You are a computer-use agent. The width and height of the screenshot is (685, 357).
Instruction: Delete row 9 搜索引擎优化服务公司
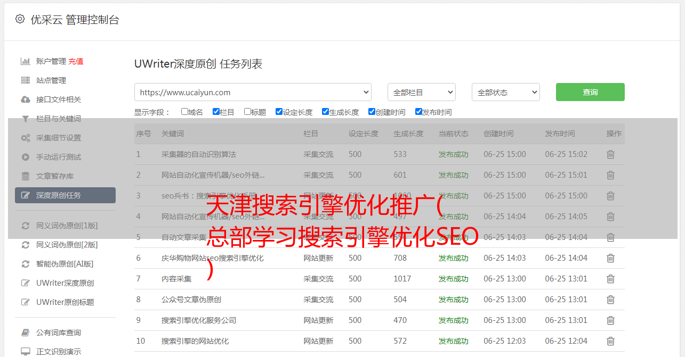[x=610, y=320]
